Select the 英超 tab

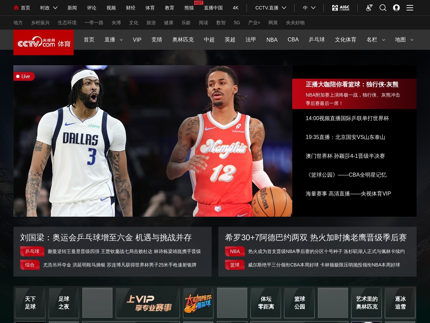pos(230,40)
